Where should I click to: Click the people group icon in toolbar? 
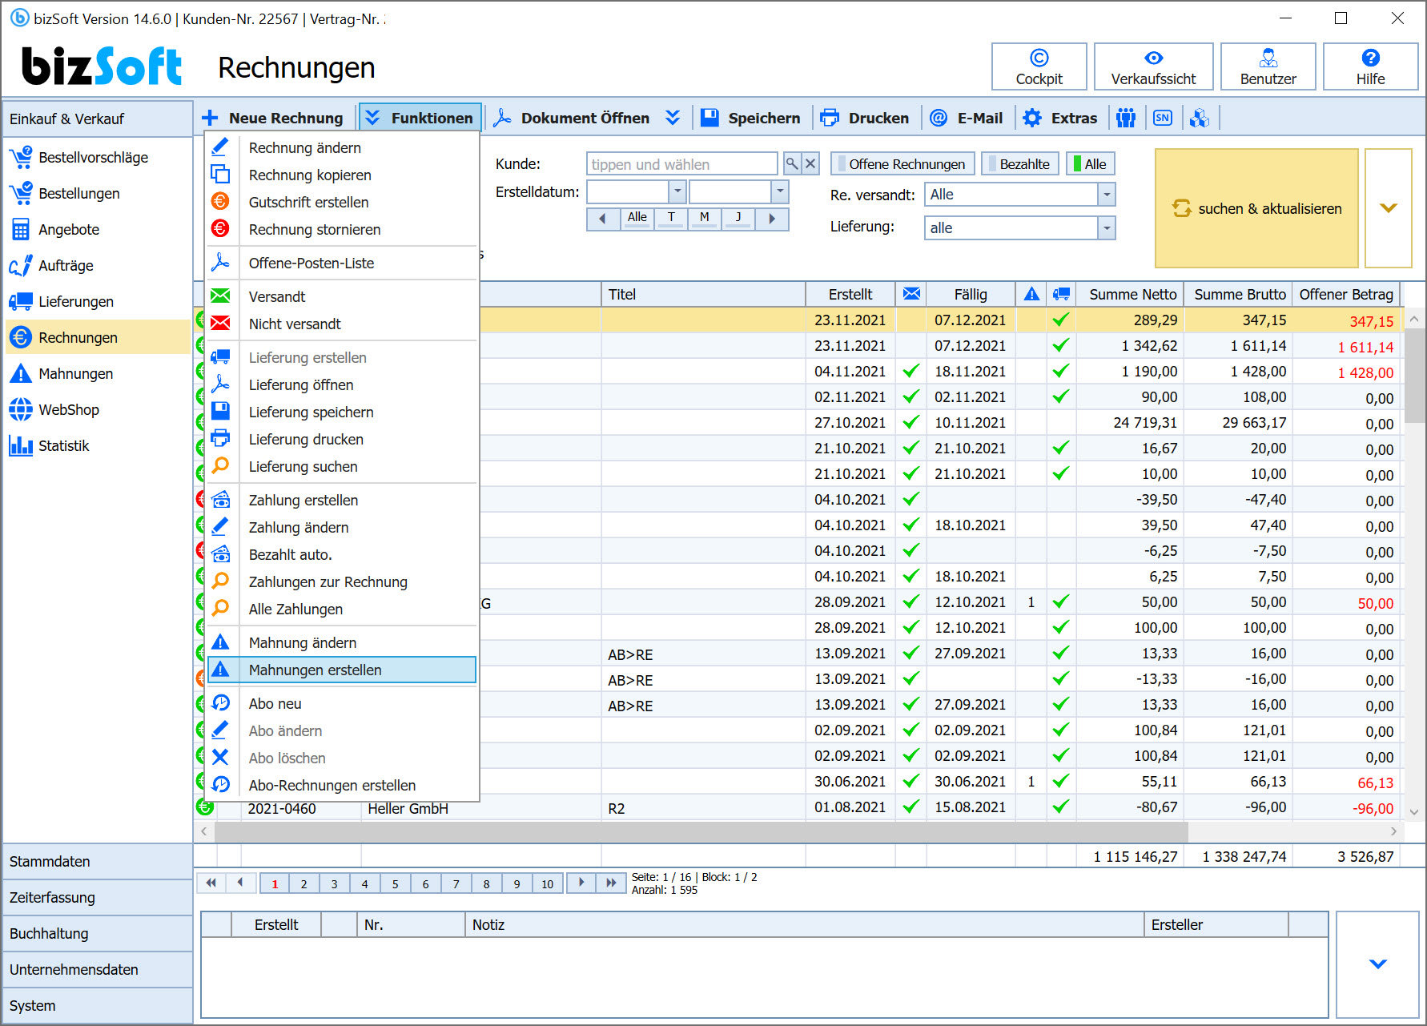pos(1126,118)
